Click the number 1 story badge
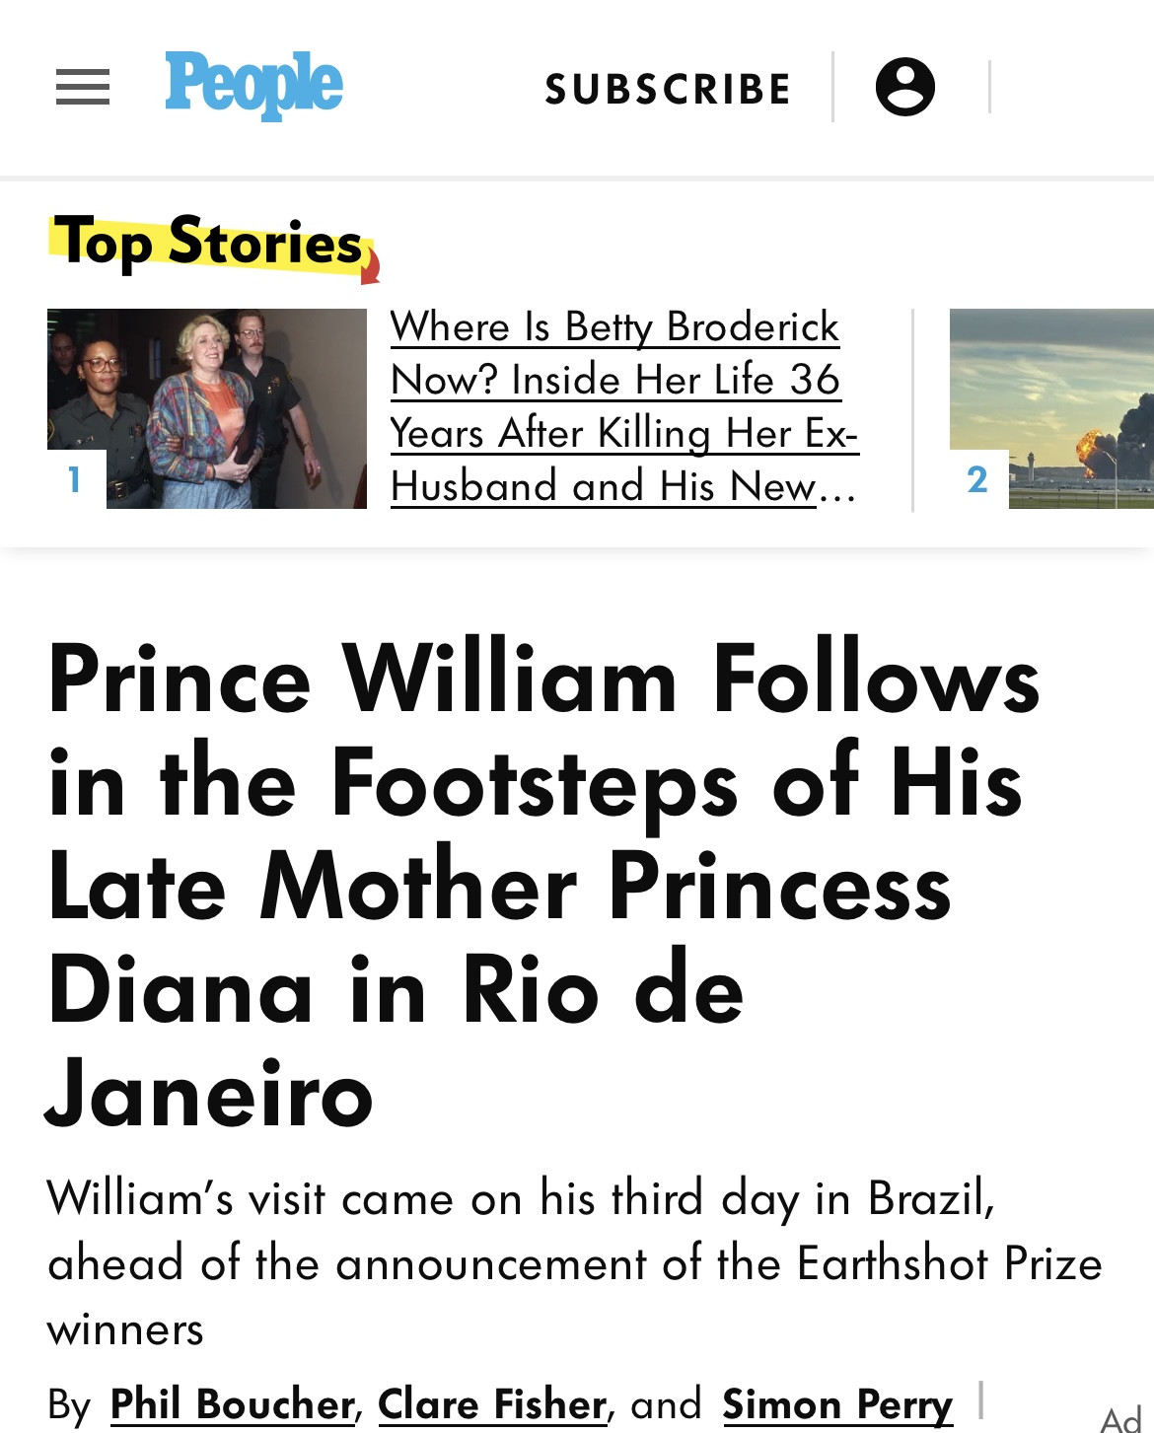The image size is (1154, 1433). (75, 479)
